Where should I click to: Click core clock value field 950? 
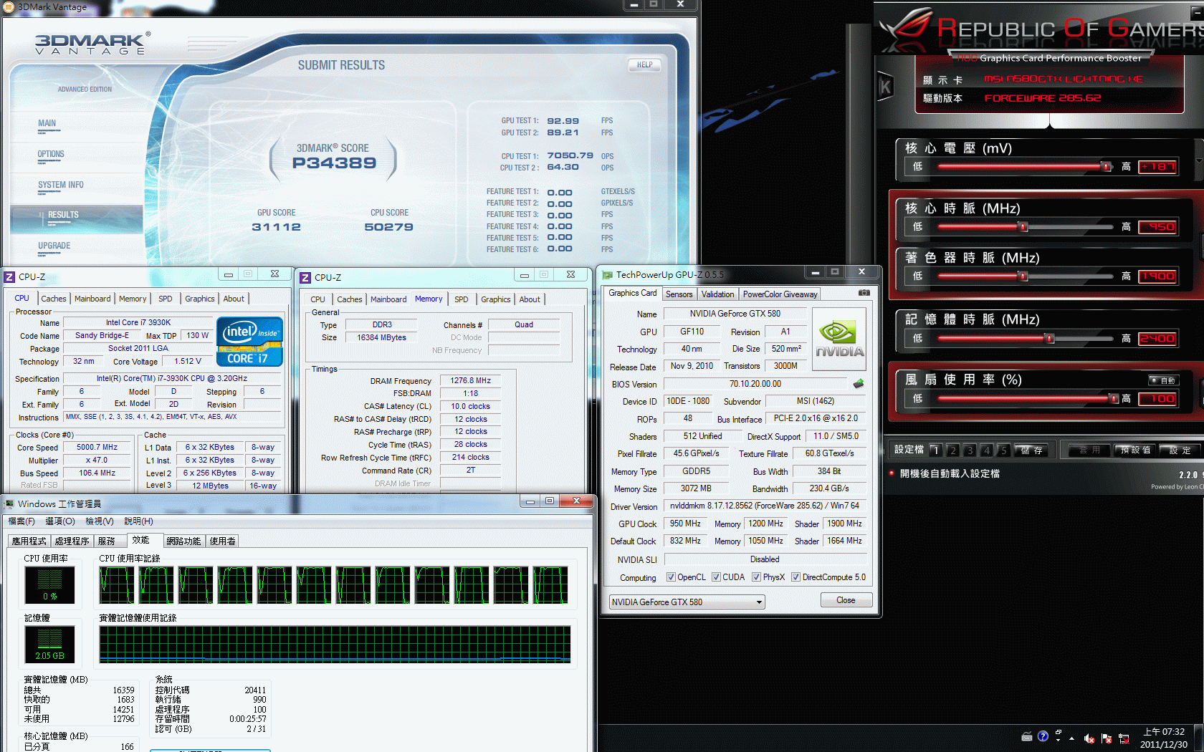click(1158, 227)
